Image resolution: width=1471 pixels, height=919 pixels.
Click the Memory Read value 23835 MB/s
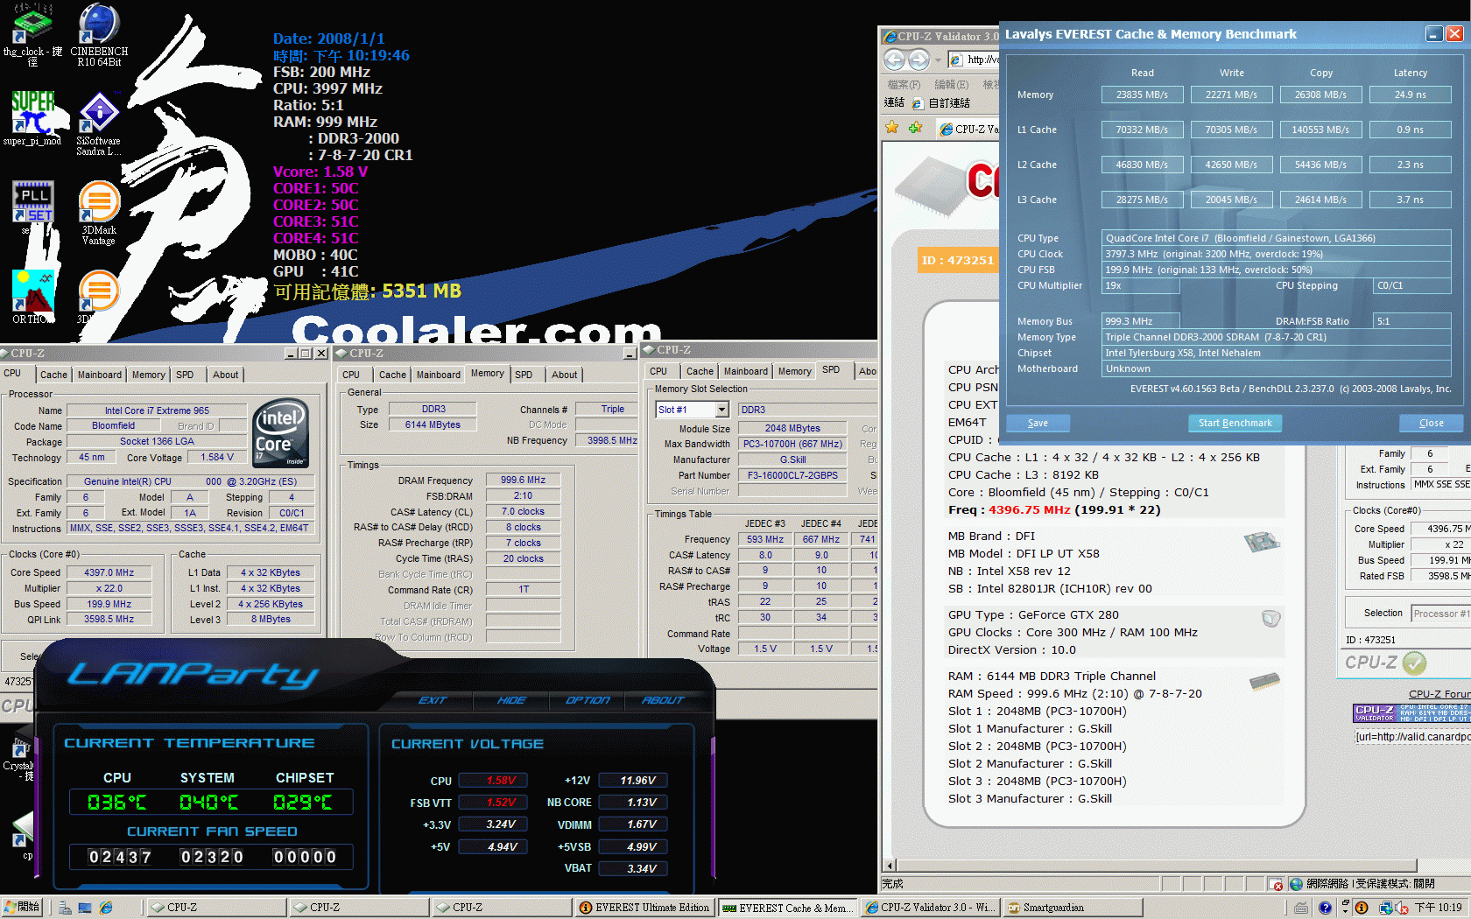point(1143,95)
